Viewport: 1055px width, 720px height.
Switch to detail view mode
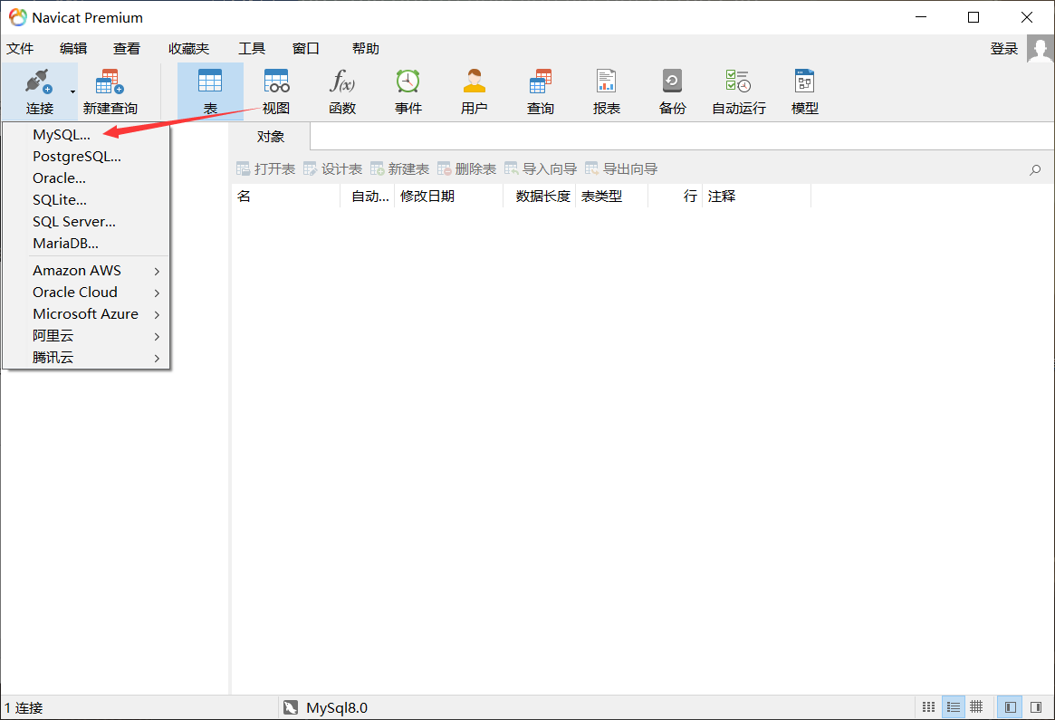976,707
